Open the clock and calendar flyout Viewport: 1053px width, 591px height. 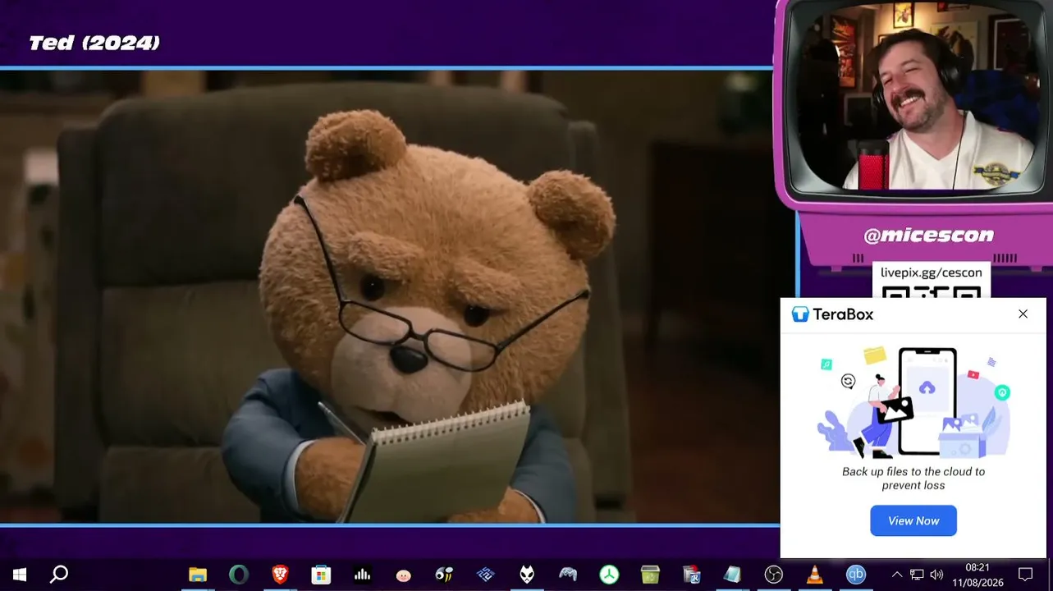click(977, 575)
